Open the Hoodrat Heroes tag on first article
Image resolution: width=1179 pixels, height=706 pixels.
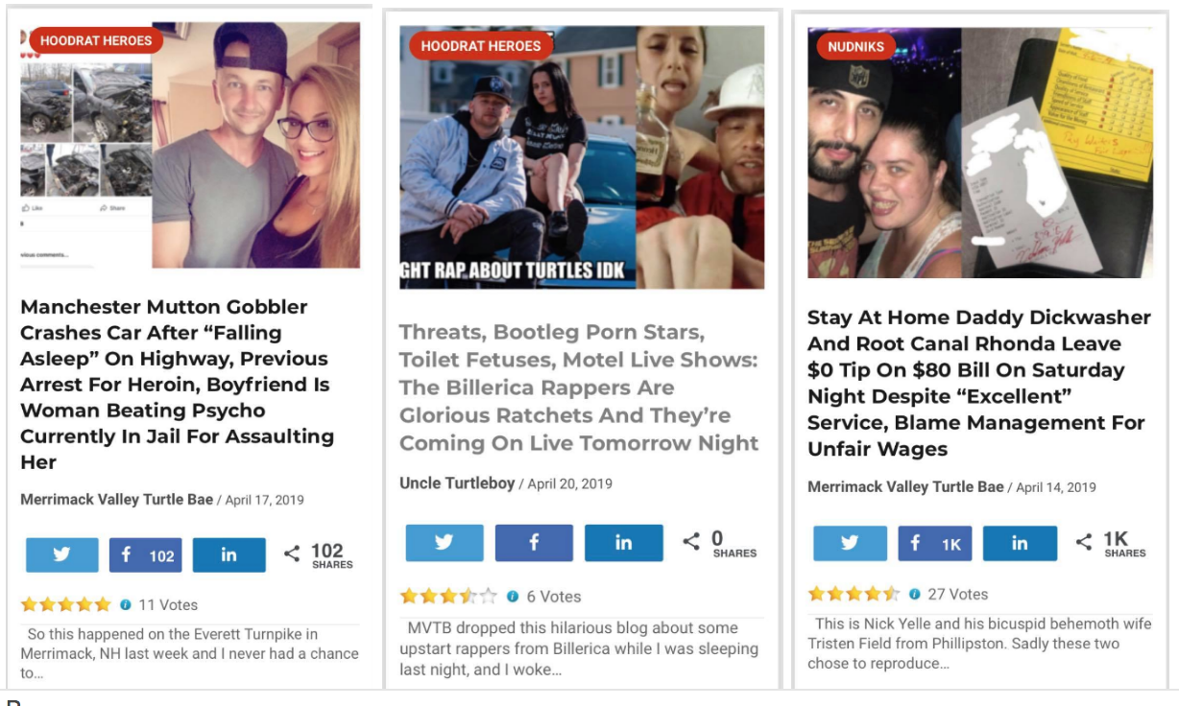click(x=96, y=40)
